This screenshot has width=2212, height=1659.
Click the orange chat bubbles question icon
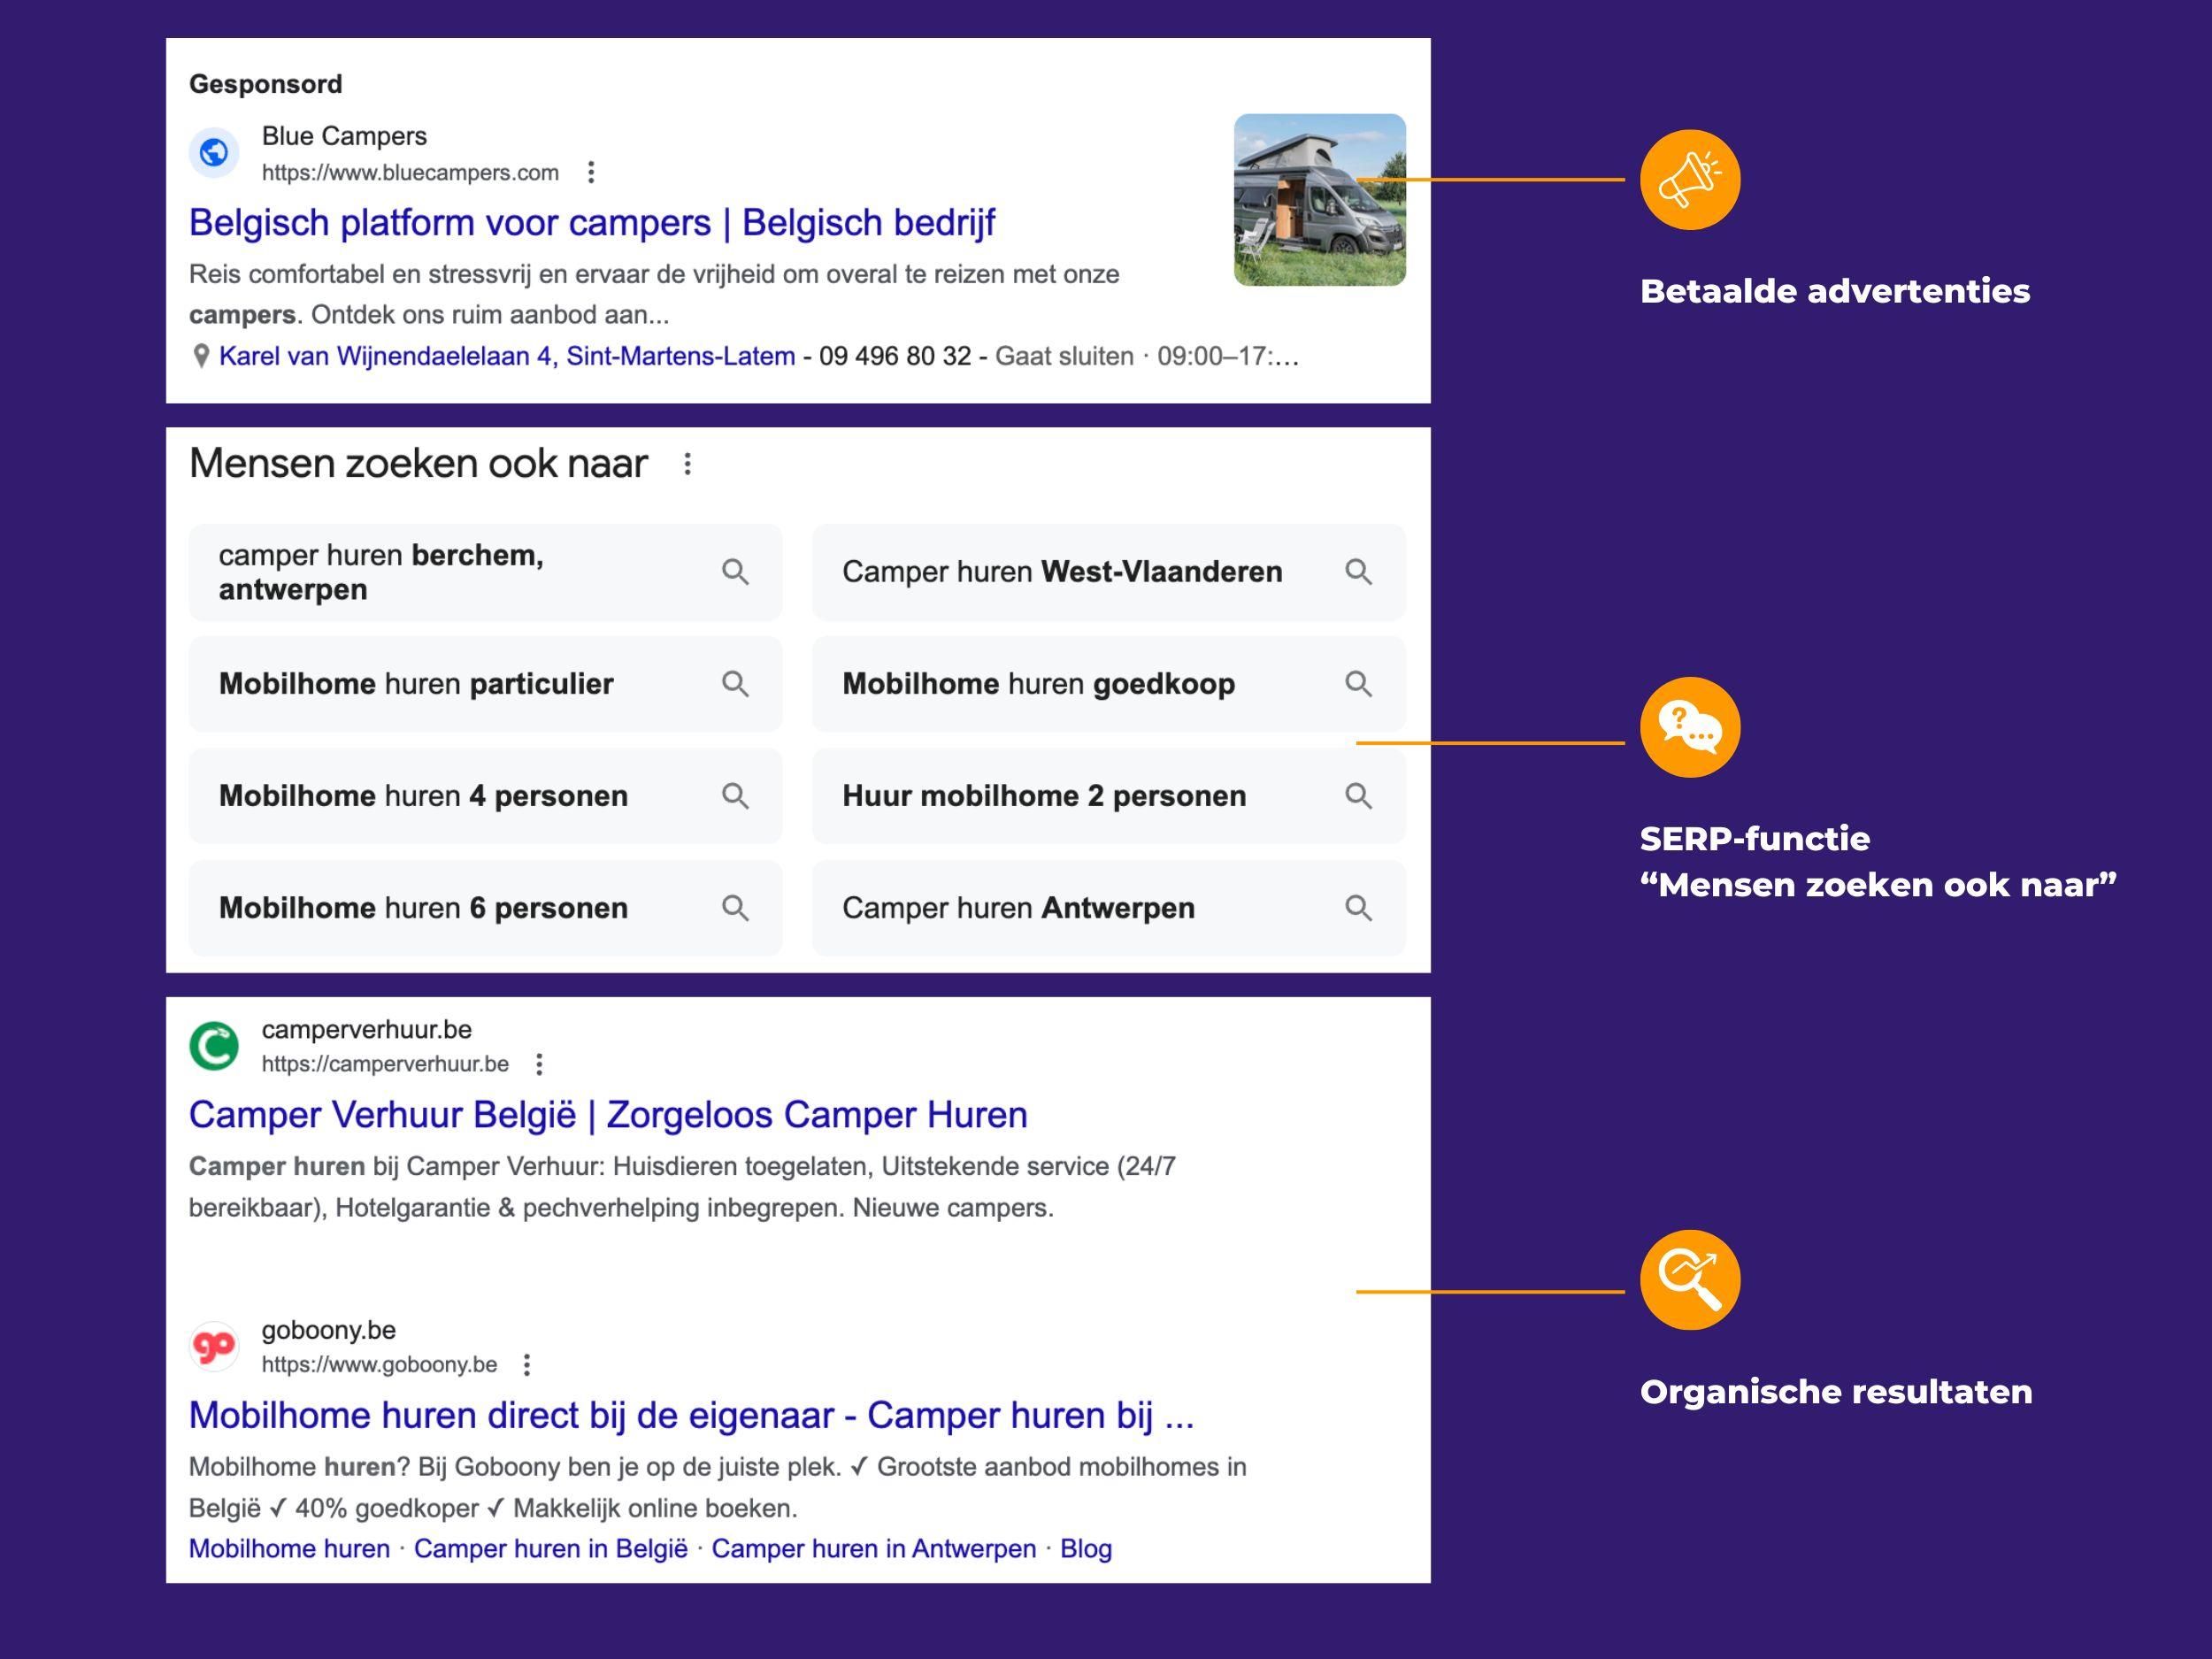pos(1689,727)
